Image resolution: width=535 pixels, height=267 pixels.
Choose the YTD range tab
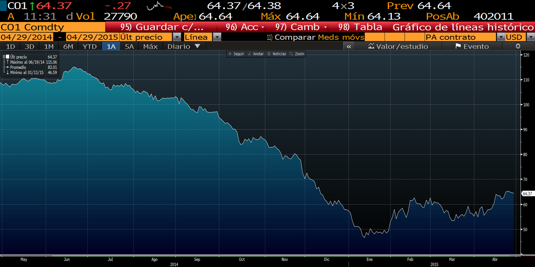tap(90, 46)
